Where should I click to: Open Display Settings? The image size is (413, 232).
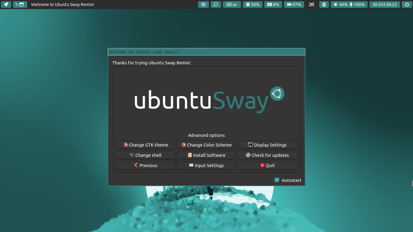(x=267, y=145)
